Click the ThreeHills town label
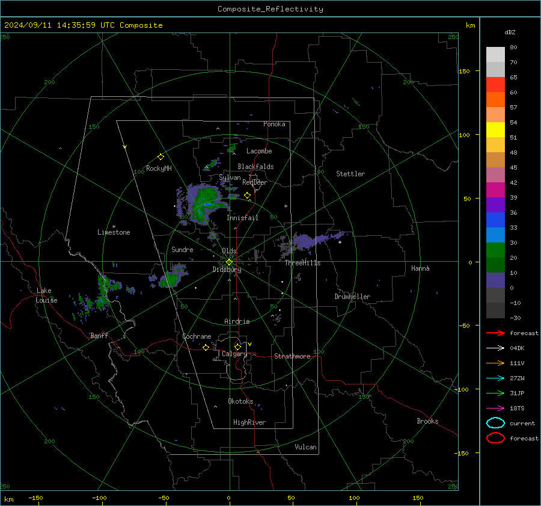541x506 pixels. click(302, 263)
